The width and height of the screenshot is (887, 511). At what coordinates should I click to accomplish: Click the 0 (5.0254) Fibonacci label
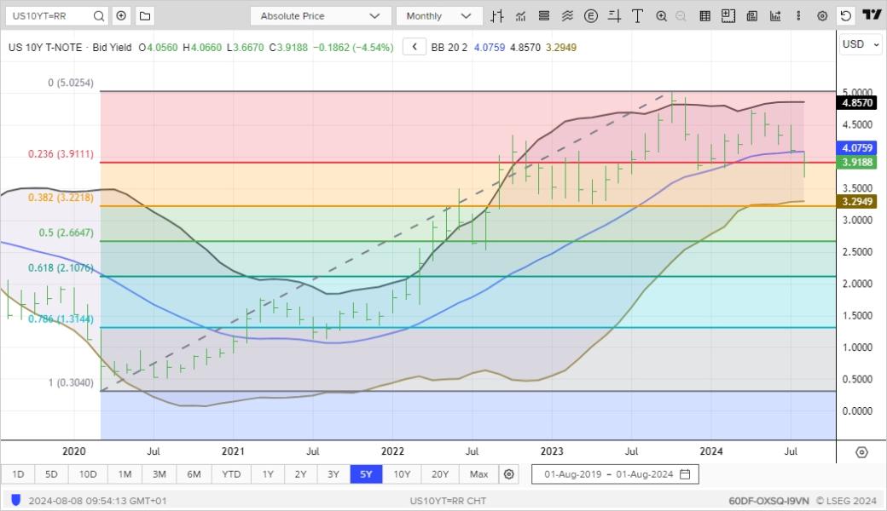click(71, 83)
